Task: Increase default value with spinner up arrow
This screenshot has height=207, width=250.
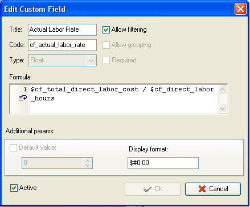Action: tap(87, 160)
